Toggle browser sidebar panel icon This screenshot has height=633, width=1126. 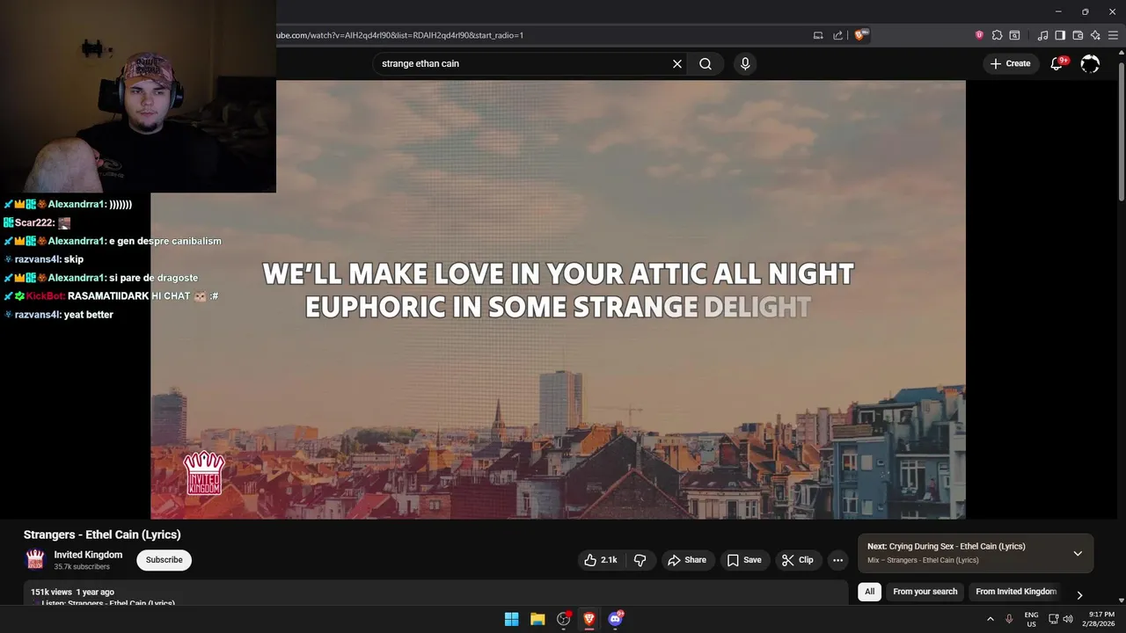1060,35
